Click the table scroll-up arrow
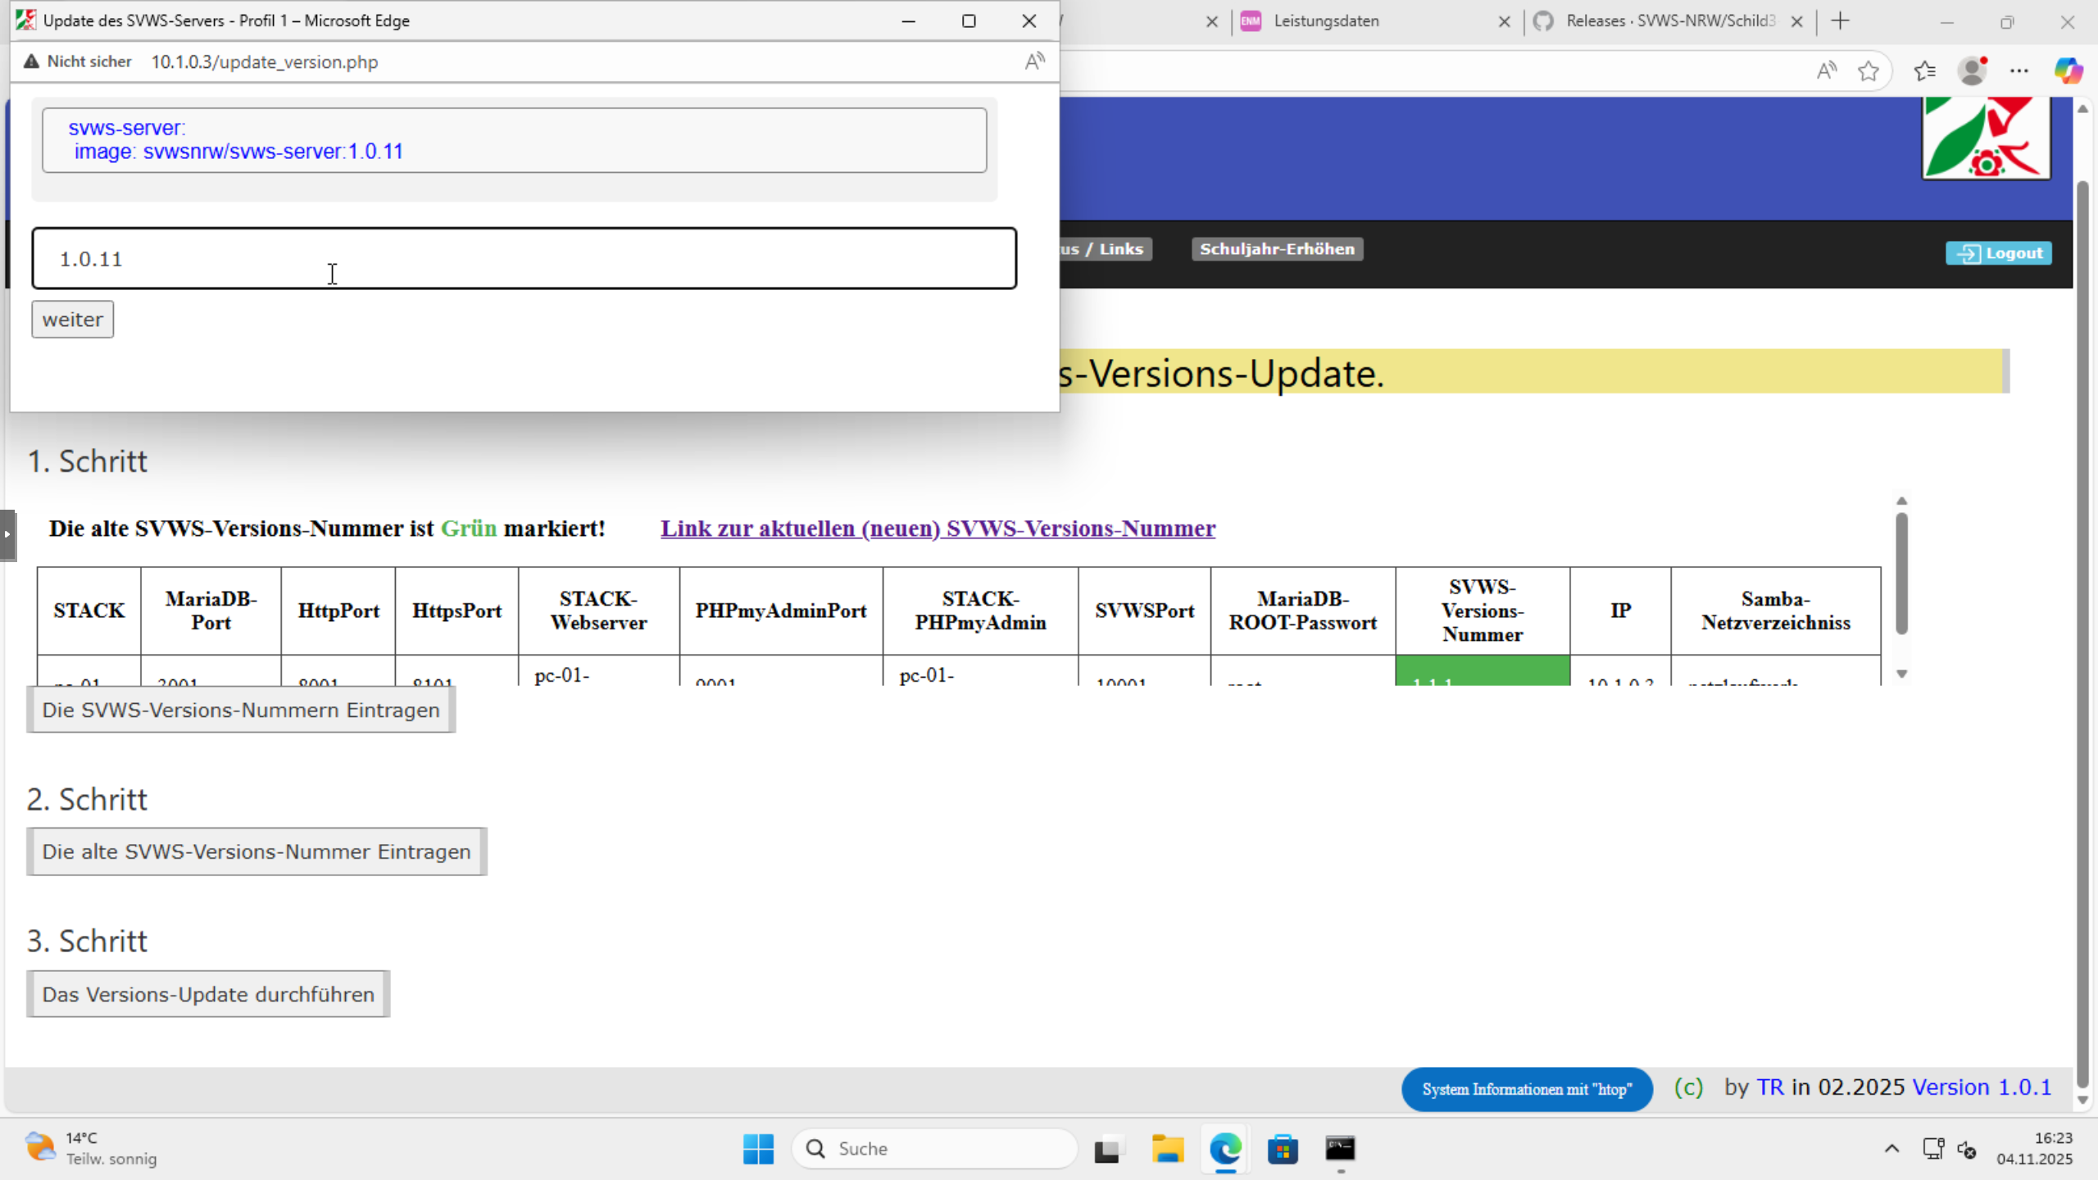The height and width of the screenshot is (1180, 2098). [1902, 501]
